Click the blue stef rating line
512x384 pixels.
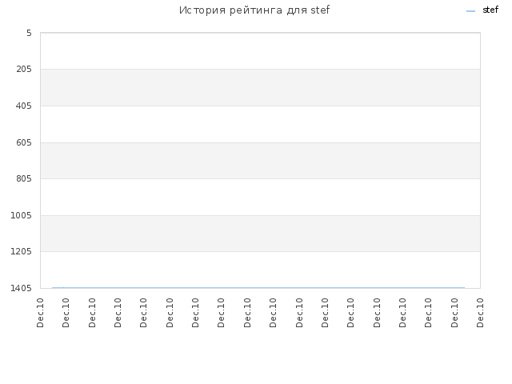click(258, 288)
